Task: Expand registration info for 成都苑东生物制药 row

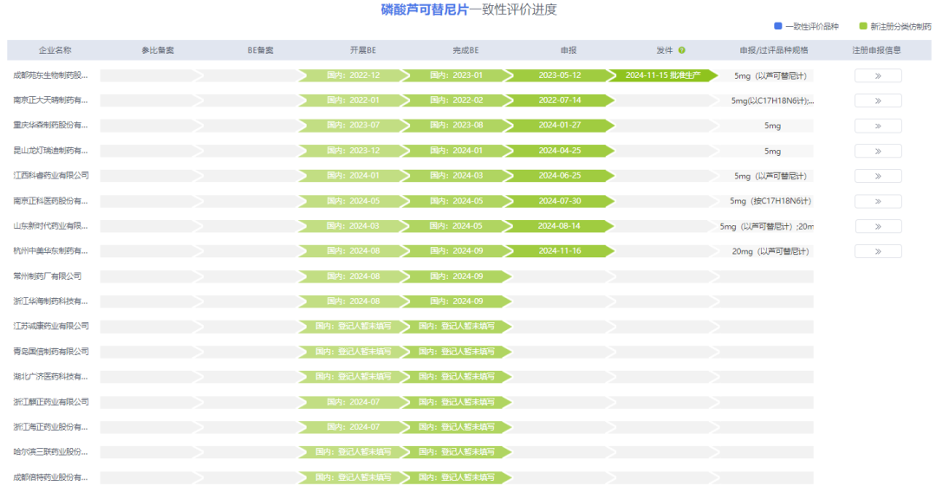Action: pyautogui.click(x=877, y=76)
